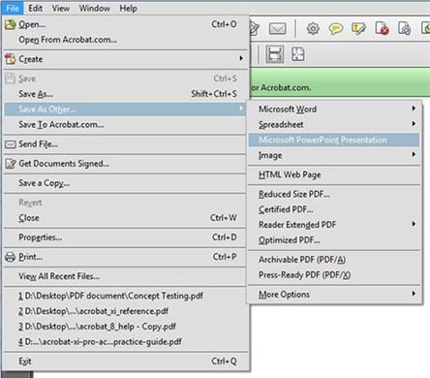This screenshot has width=430, height=378.
Task: Select Save To Acrobat.com
Action: pyautogui.click(x=125, y=125)
